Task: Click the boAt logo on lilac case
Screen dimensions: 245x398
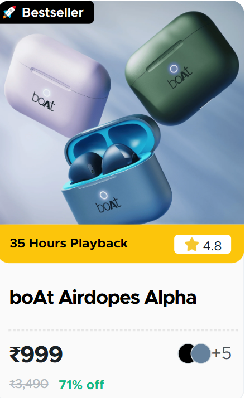Action: point(43,102)
